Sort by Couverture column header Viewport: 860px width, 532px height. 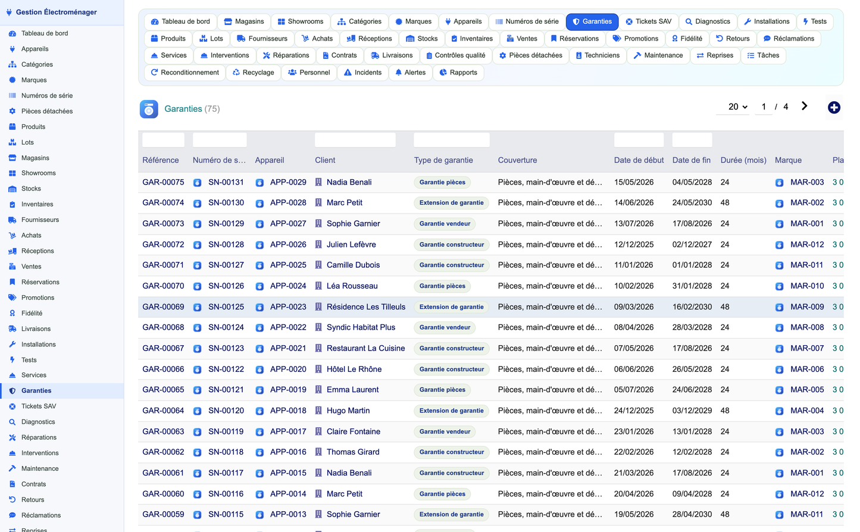click(517, 160)
